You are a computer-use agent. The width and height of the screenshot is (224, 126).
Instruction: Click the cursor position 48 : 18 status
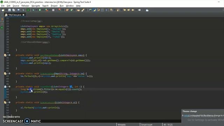pyautogui.click(x=168, y=125)
